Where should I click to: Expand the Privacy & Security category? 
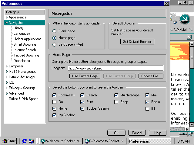pyautogui.click(x=7, y=88)
